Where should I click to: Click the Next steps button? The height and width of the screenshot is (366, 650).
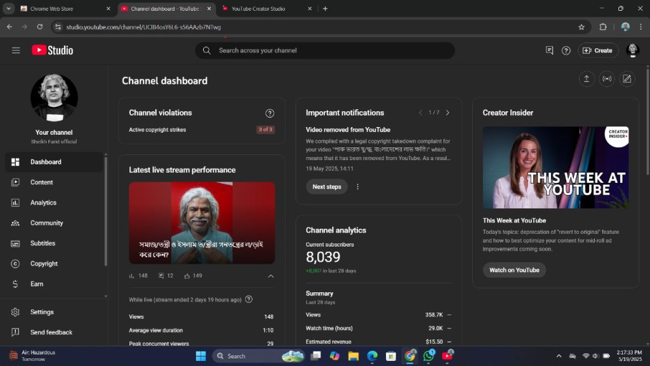326,187
